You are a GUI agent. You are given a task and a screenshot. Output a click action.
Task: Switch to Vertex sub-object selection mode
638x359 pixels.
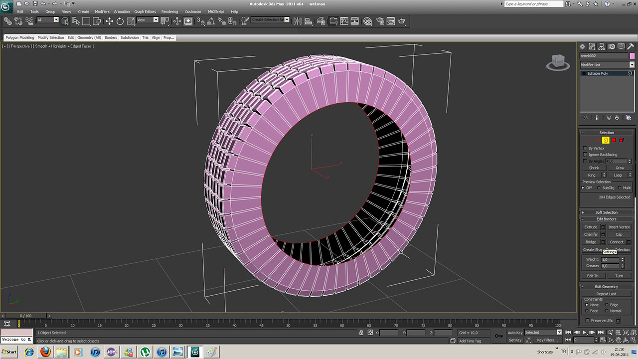click(590, 140)
